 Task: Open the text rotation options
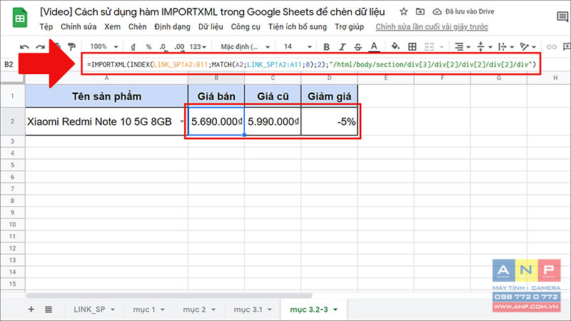pos(527,46)
